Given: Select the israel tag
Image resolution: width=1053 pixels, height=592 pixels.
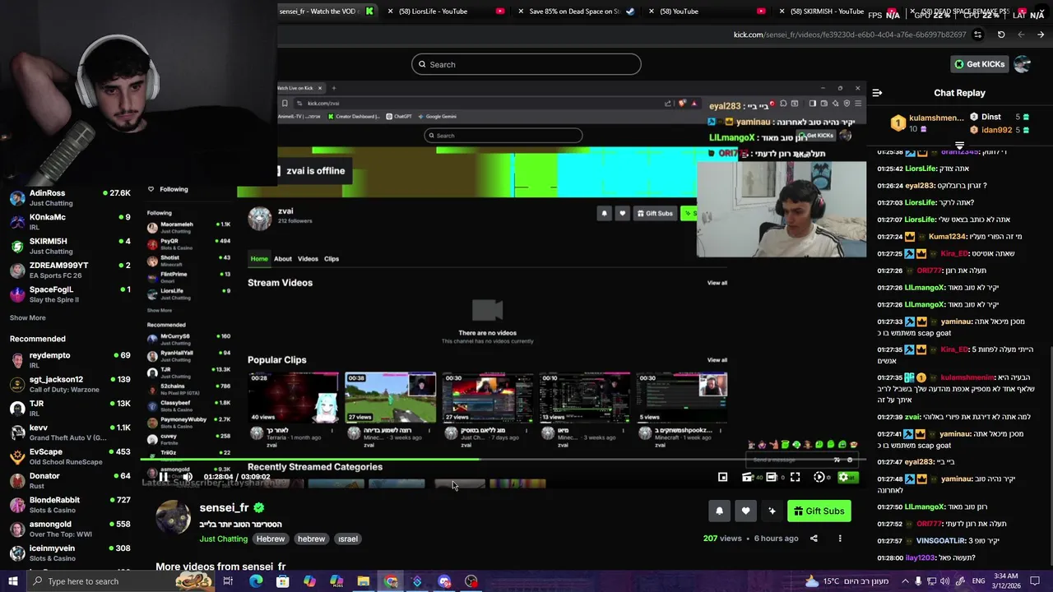Looking at the screenshot, I should tap(347, 539).
